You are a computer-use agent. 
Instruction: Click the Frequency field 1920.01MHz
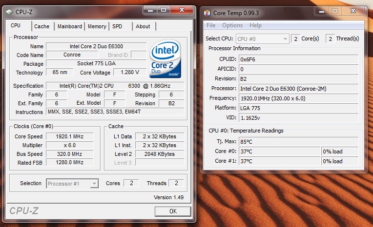298,98
